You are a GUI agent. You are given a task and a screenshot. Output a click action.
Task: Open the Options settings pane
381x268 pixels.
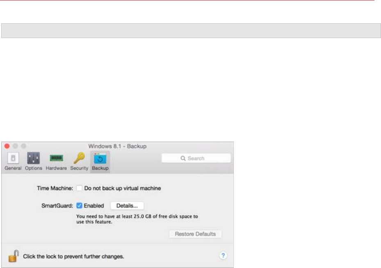(33, 162)
